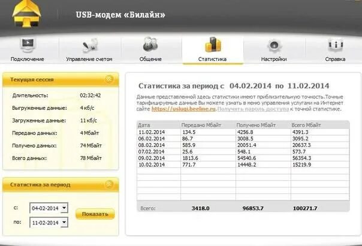Image resolution: width=362 pixels, height=246 pixels.
Task: Open the Управление счетом icon
Action: click(89, 45)
